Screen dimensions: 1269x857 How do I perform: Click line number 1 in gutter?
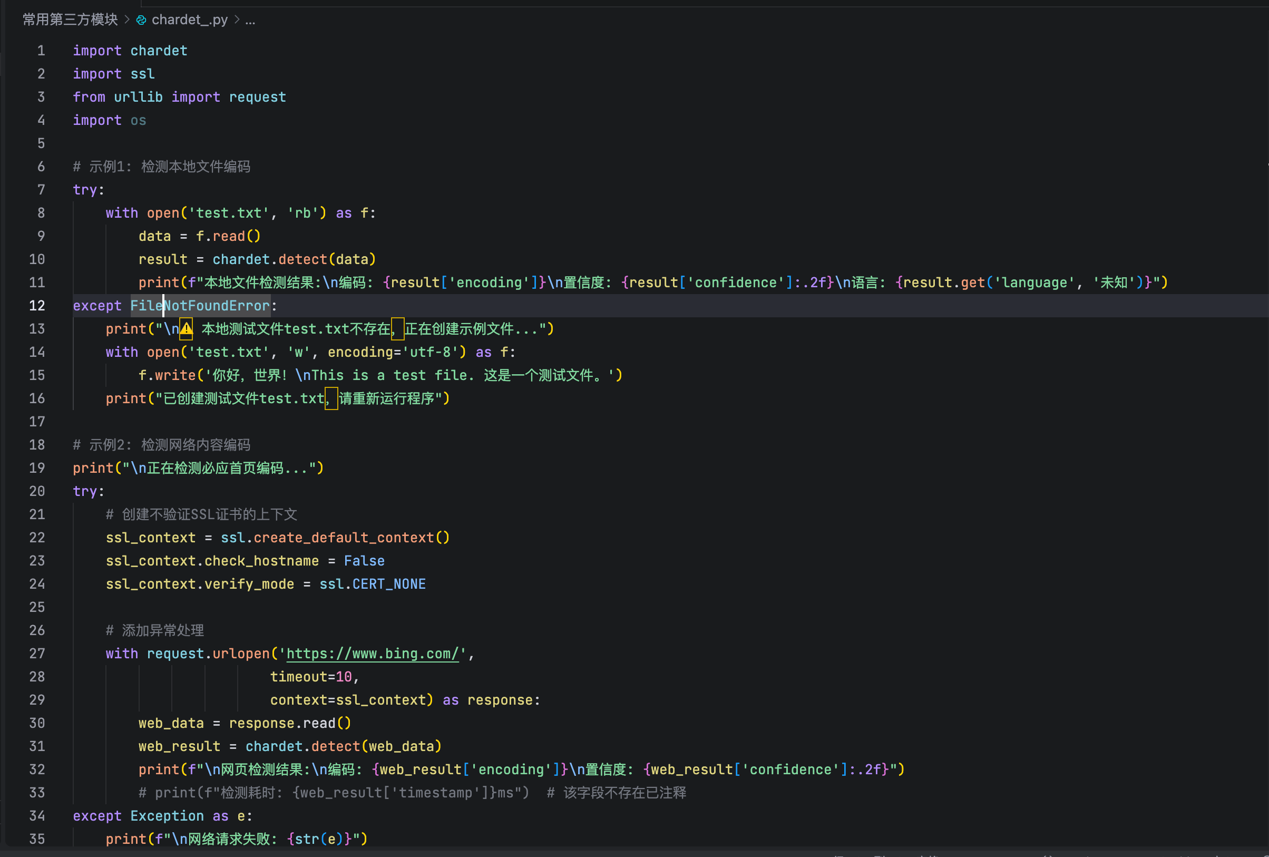point(41,51)
